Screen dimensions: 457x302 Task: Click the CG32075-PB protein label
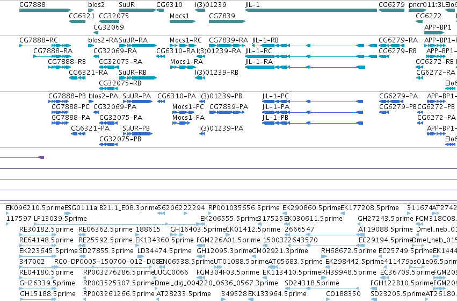(120, 139)
